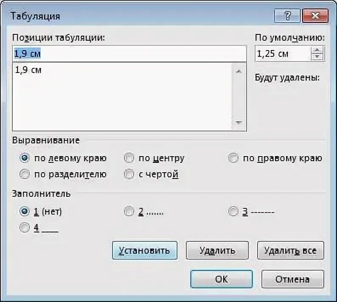Focus the Позиции табуляции input field
337x302 pixels.
pyautogui.click(x=129, y=54)
